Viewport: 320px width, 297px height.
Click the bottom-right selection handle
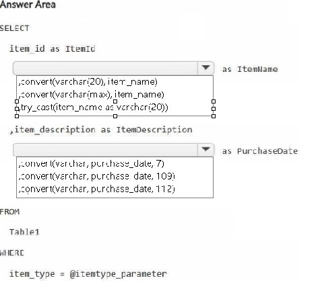pyautogui.click(x=214, y=116)
